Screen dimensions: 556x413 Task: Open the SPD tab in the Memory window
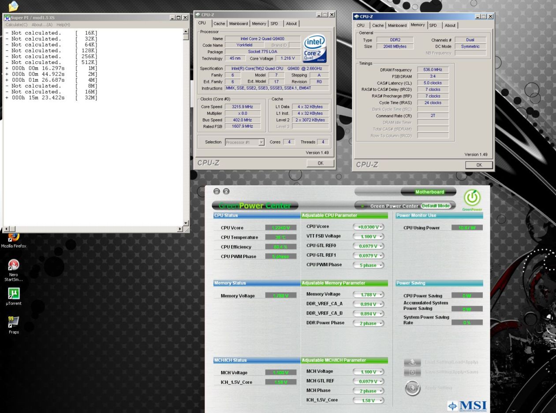click(433, 26)
